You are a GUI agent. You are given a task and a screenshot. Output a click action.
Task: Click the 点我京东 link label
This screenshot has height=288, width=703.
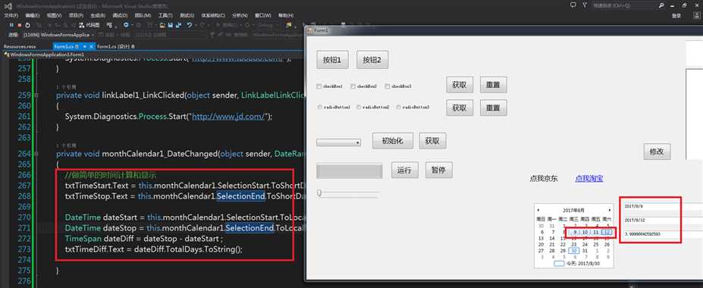pos(544,179)
